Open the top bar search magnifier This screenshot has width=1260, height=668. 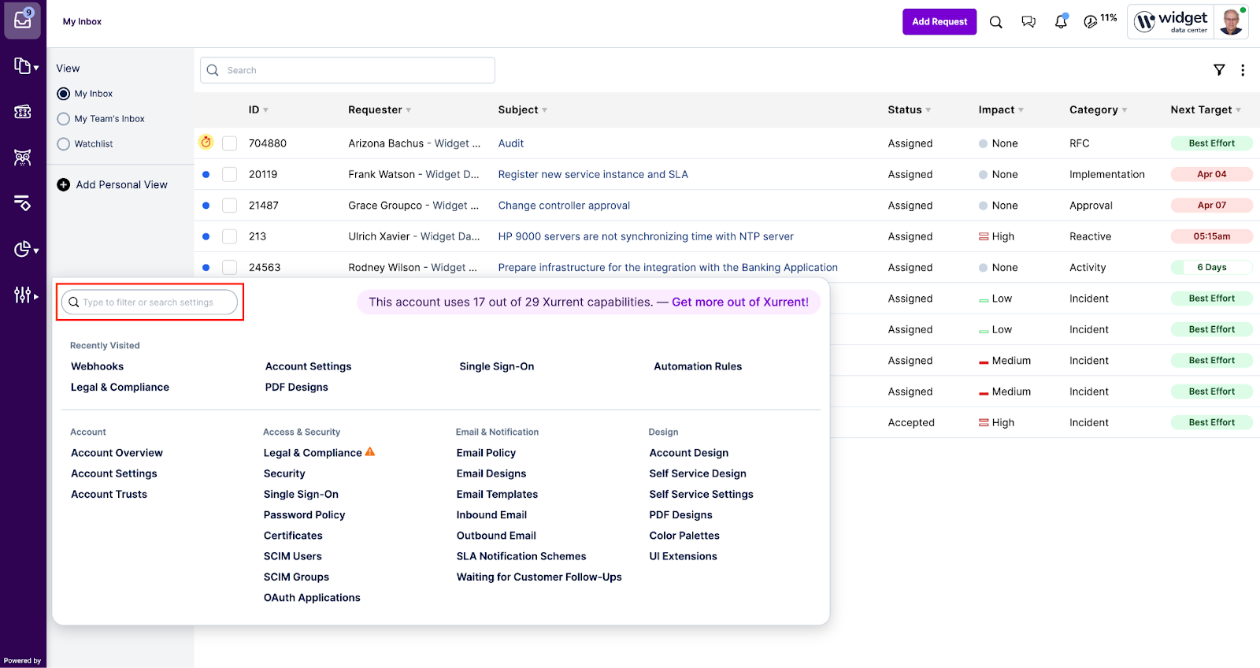(x=995, y=22)
